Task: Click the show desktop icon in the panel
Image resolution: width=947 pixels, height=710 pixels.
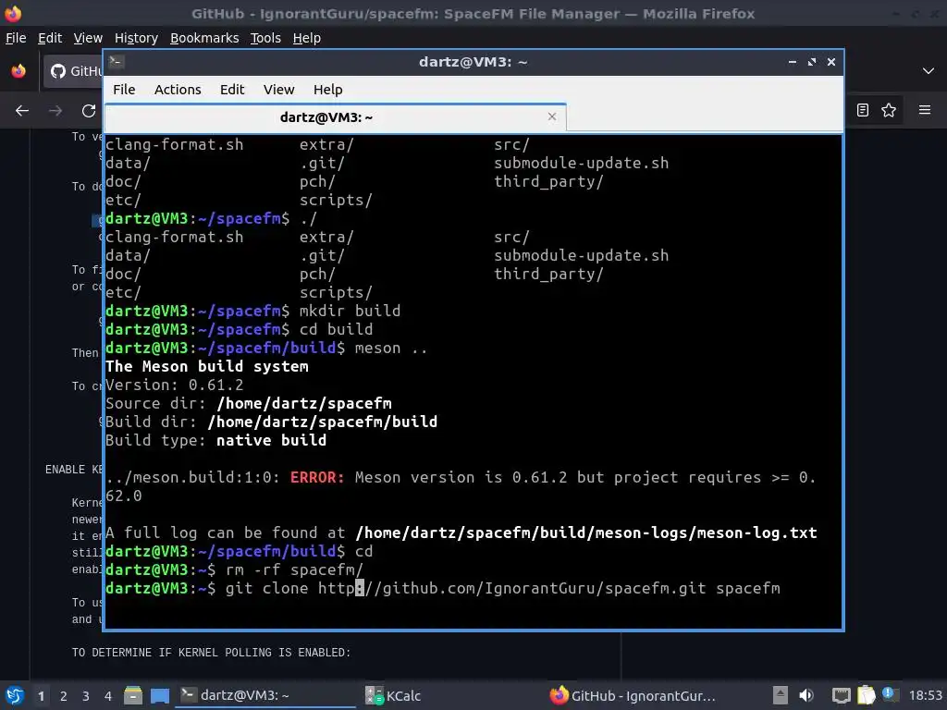Action: [x=160, y=695]
